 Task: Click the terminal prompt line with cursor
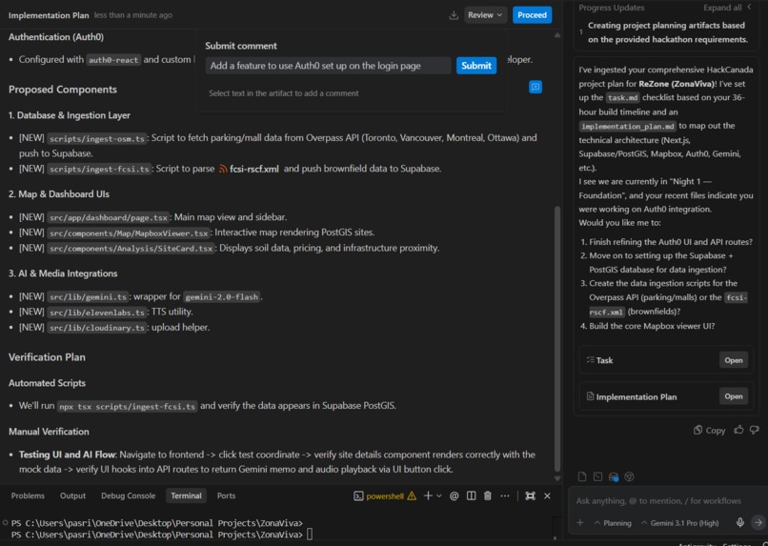point(162,535)
